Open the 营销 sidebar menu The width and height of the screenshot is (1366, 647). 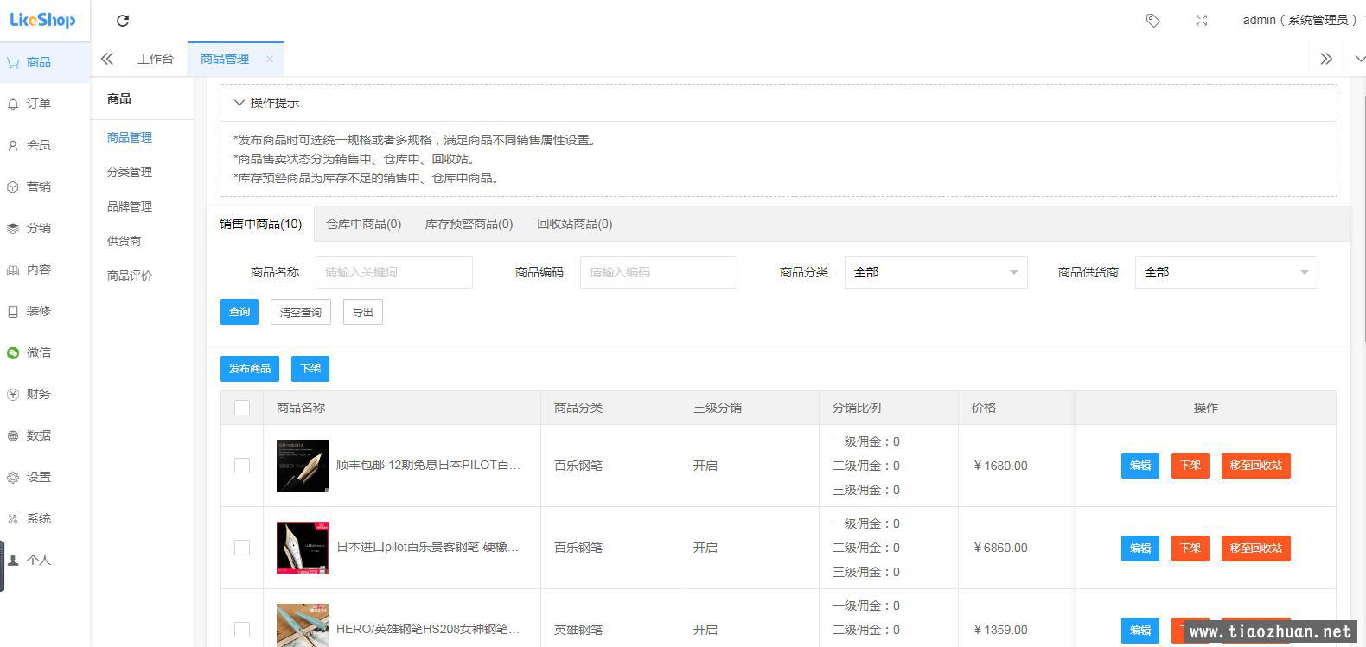click(45, 187)
